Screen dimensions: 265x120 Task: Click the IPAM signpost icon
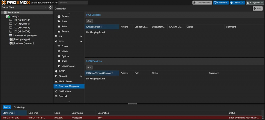pyautogui.click(x=59, y=61)
